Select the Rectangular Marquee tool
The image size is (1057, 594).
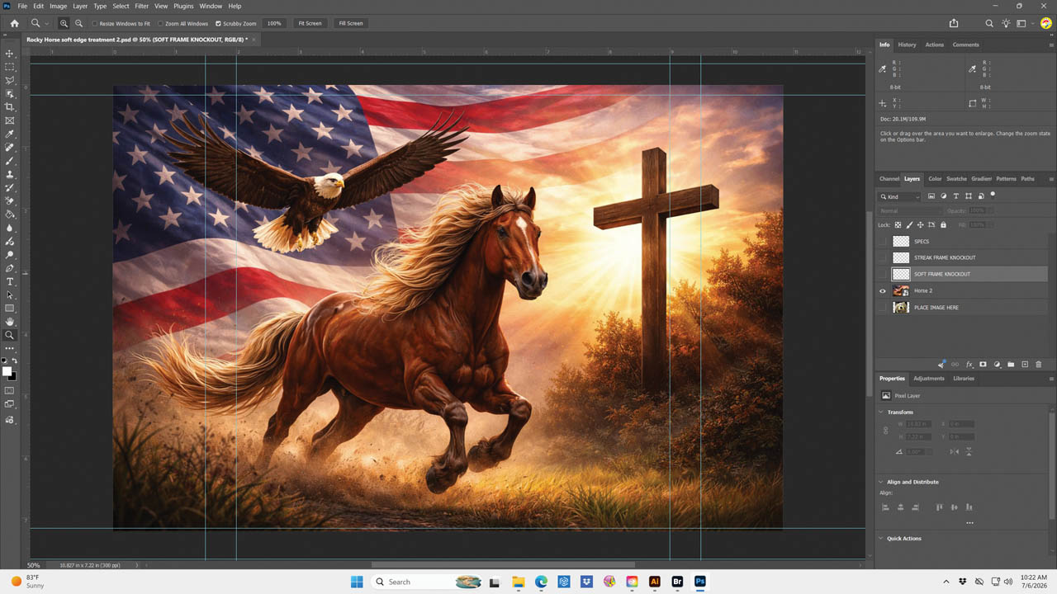[x=10, y=67]
